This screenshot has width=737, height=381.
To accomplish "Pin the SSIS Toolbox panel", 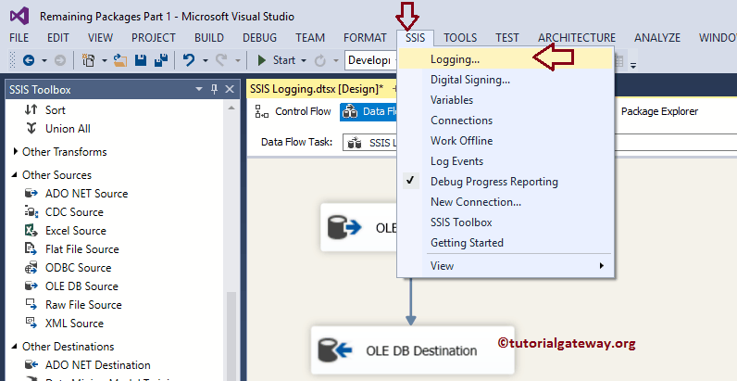I will 214,89.
